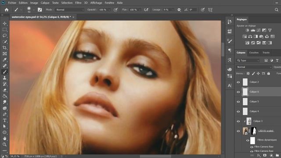
Task: Open the layer filter Type dropdown
Action: coord(248,61)
